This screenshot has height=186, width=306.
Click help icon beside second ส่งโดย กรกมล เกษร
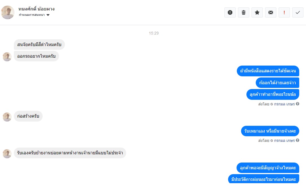298,140
